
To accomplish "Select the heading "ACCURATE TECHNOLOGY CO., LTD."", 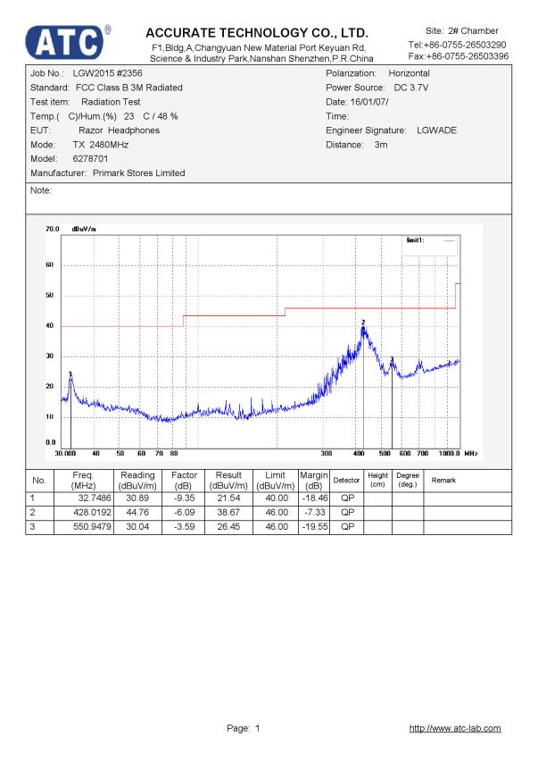I will coord(257,33).
